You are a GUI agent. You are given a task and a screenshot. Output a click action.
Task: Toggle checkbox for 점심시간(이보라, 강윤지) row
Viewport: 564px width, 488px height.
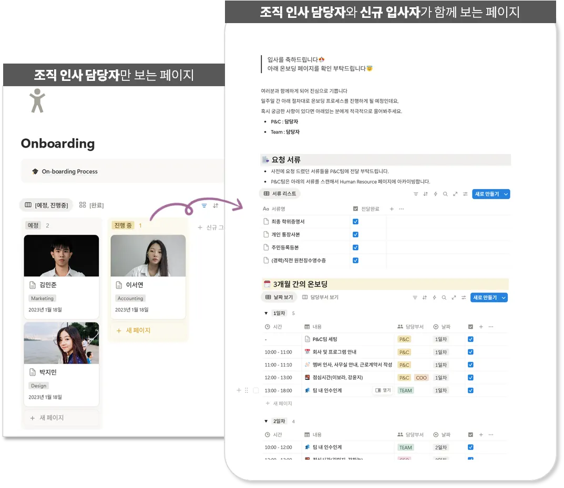click(470, 378)
